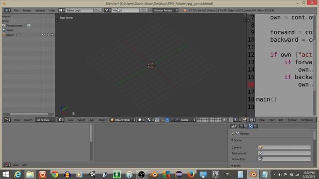
Task: Open the outliner editor type selector
Action: 7,120
